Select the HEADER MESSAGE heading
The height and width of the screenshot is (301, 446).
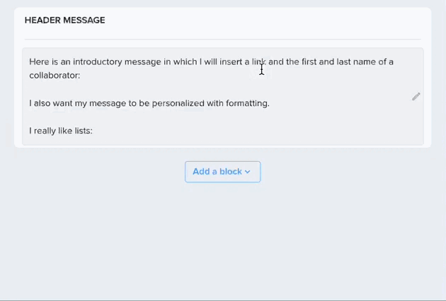click(65, 20)
